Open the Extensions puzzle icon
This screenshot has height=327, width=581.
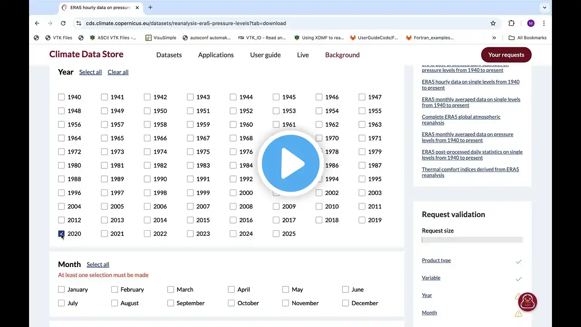512,23
